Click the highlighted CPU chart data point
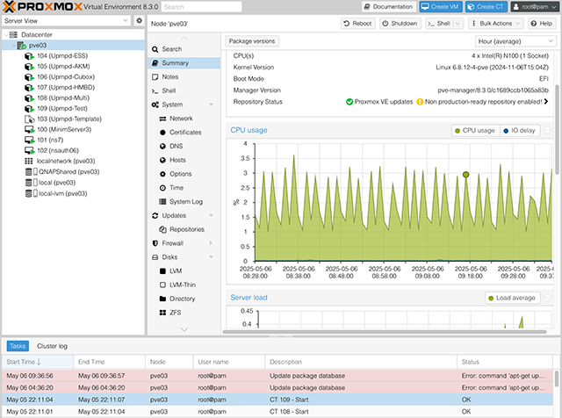Screen dimensions: 562x418 click(x=466, y=175)
